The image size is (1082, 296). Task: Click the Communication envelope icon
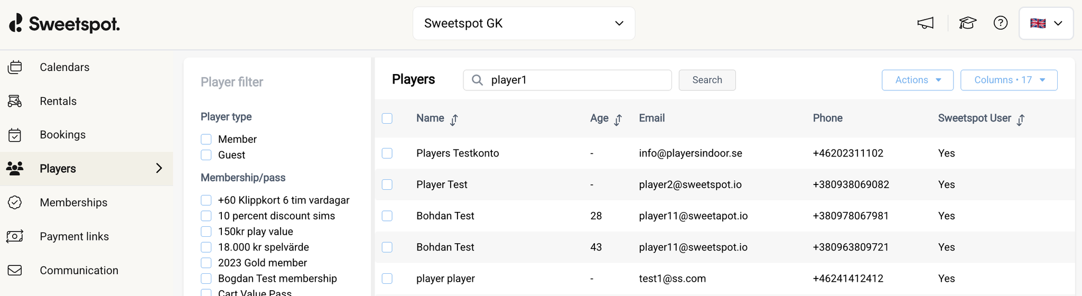(15, 270)
